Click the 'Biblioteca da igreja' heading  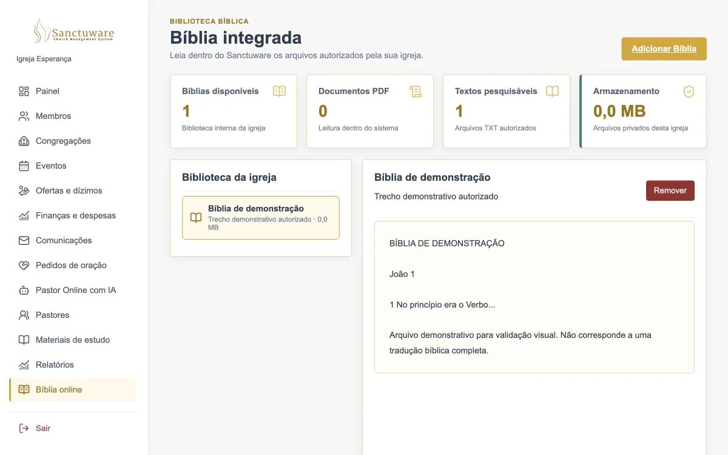pyautogui.click(x=229, y=177)
